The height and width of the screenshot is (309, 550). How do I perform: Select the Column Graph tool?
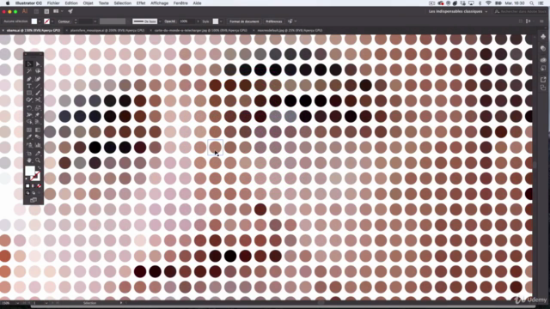(x=38, y=145)
